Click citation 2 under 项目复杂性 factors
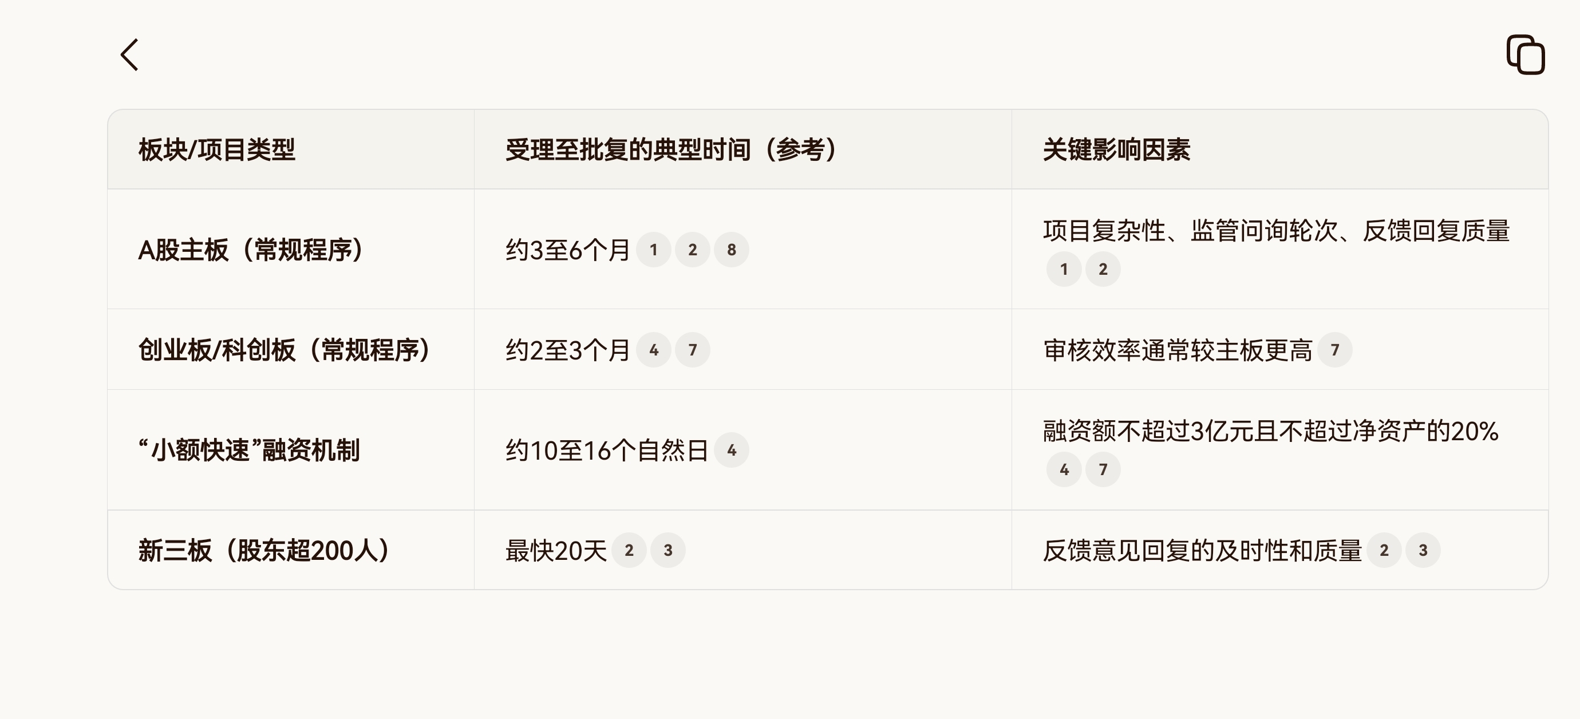Viewport: 1580px width, 719px height. click(1103, 268)
